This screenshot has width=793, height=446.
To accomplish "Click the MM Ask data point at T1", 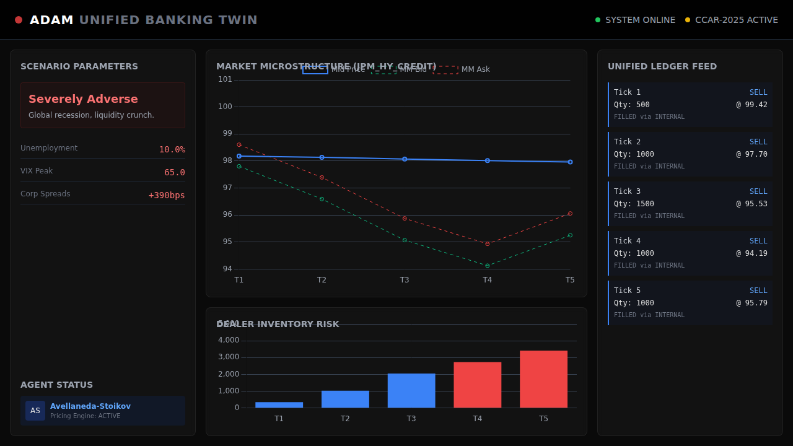I will [239, 145].
